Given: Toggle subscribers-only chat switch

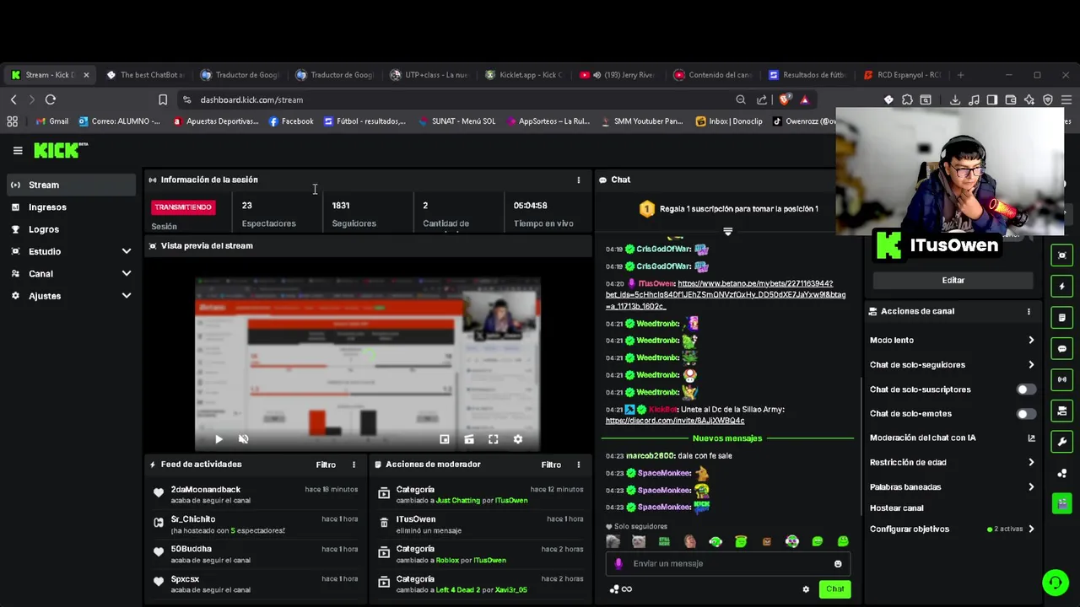Looking at the screenshot, I should click(1026, 389).
